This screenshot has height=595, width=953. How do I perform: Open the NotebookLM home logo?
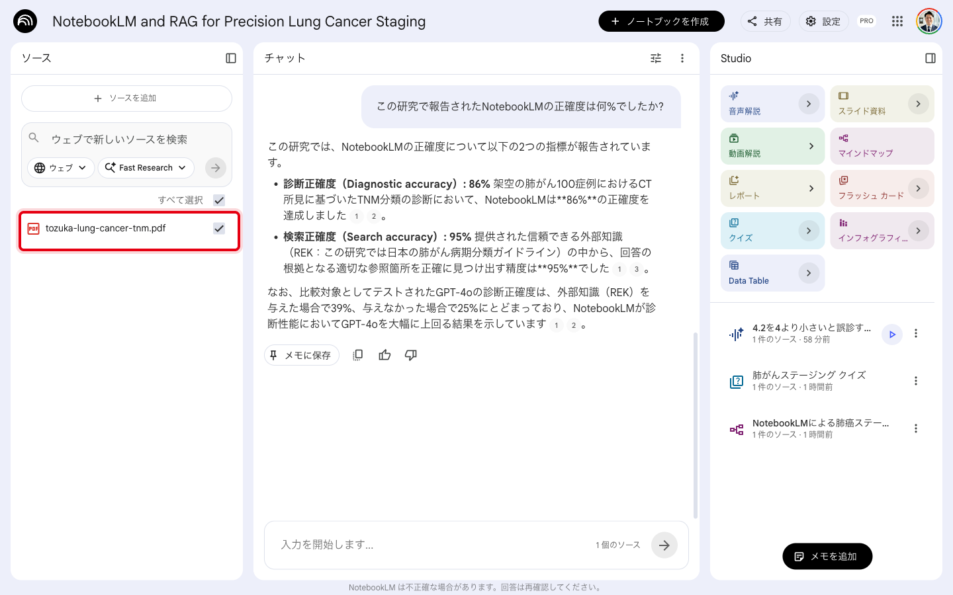point(25,21)
